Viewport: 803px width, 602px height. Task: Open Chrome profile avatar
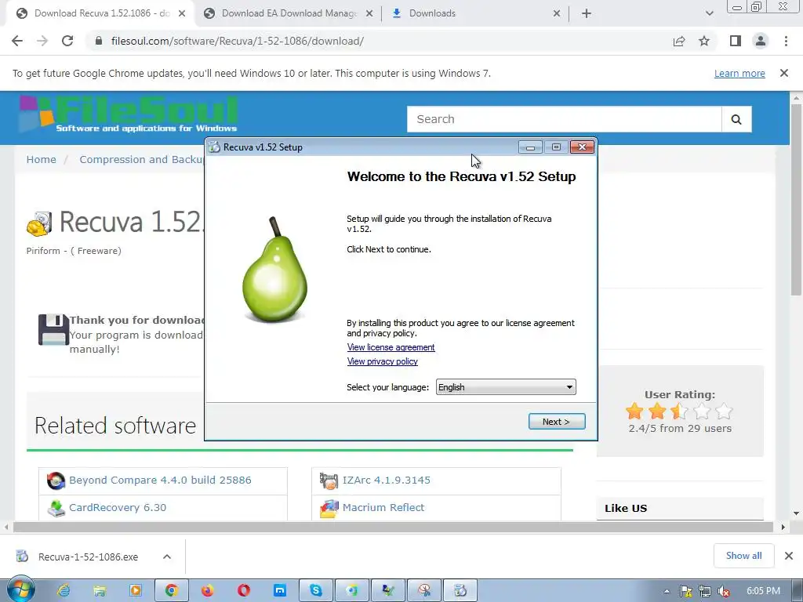point(761,41)
